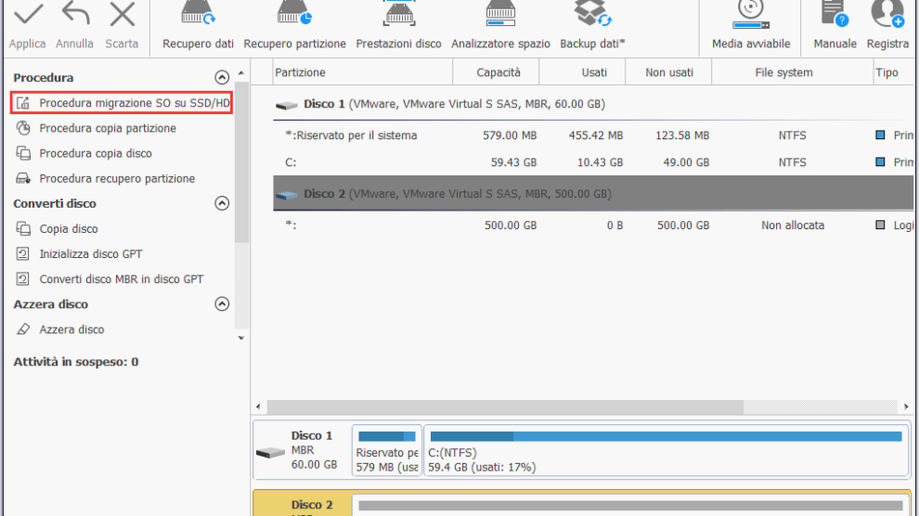The height and width of the screenshot is (516, 919).
Task: Launch Prestazioni disco benchmark
Action: tap(398, 17)
